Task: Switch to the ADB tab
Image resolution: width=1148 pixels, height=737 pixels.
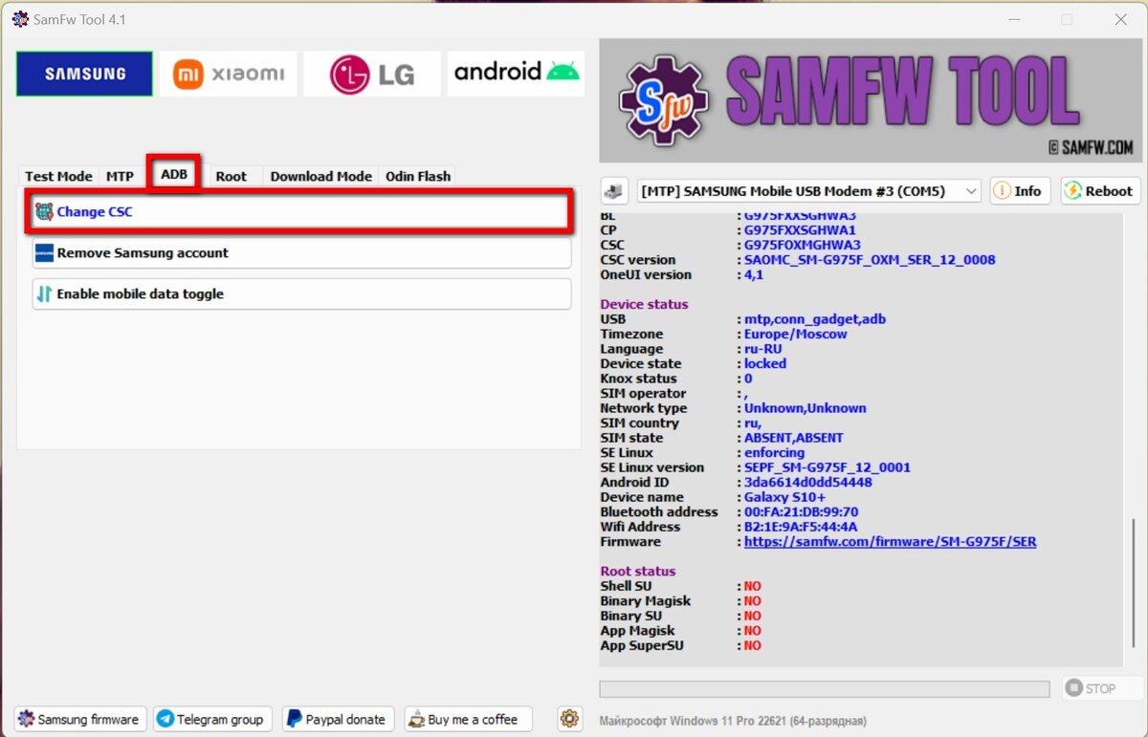Action: tap(174, 174)
